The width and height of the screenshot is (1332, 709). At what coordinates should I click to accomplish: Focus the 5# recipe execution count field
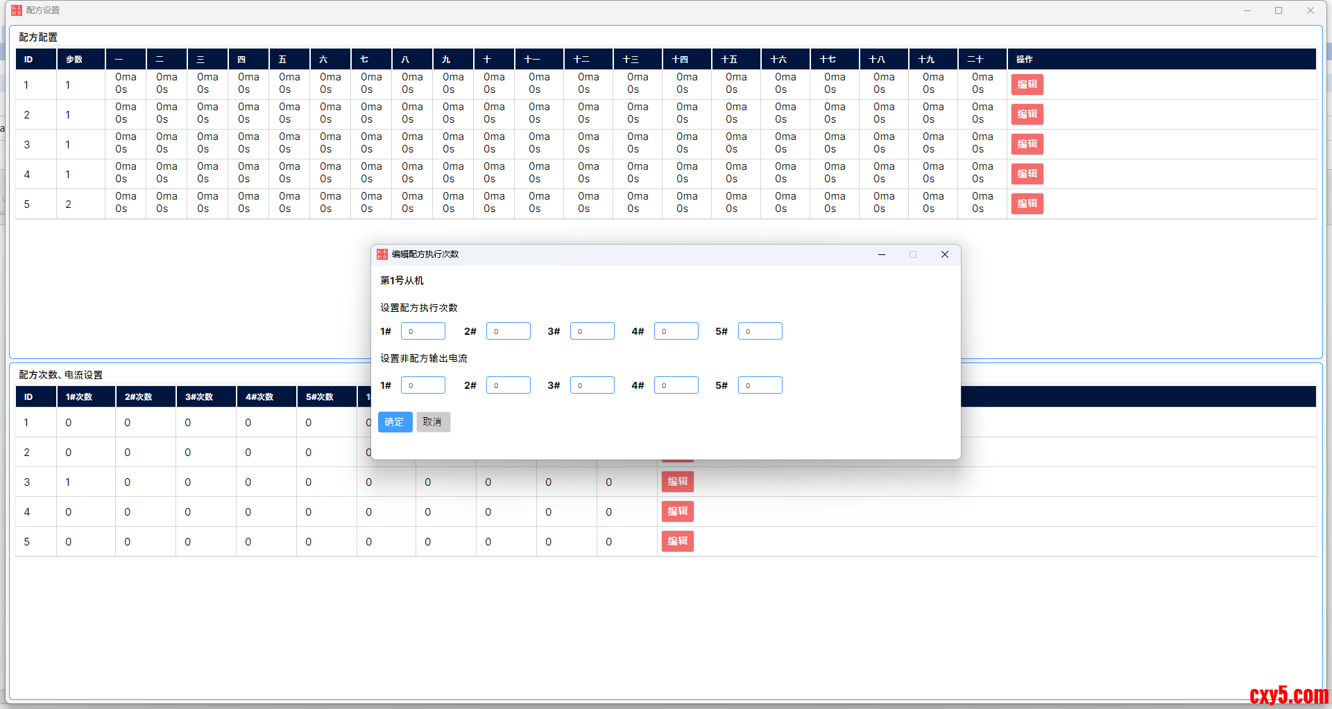click(x=760, y=331)
